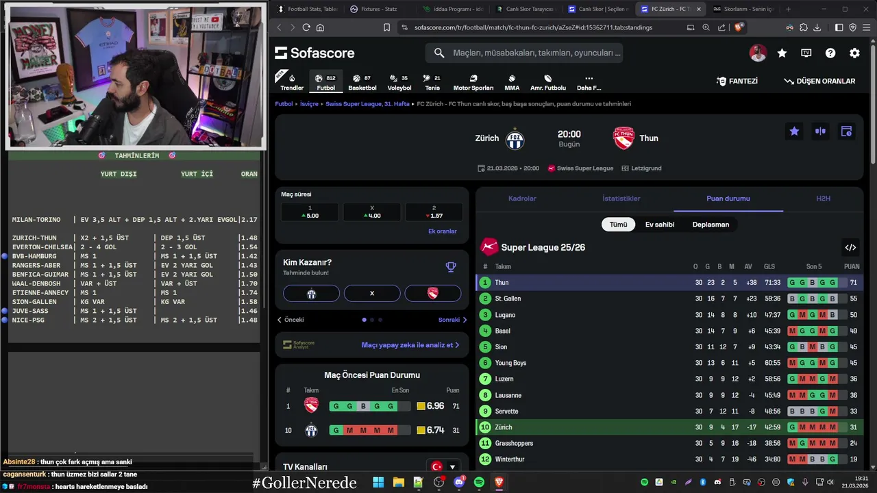Open the Amr. Futbolu category
Viewport: 877px width, 493px height.
pyautogui.click(x=548, y=82)
